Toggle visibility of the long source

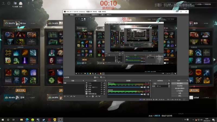(x=101, y=83)
